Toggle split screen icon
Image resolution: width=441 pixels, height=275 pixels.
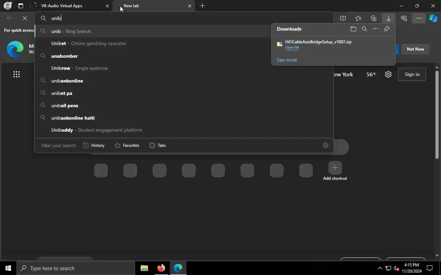click(x=343, y=18)
